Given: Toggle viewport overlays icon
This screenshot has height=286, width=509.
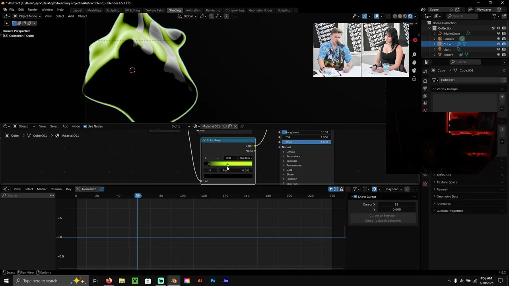Looking at the screenshot, I should coord(377,16).
